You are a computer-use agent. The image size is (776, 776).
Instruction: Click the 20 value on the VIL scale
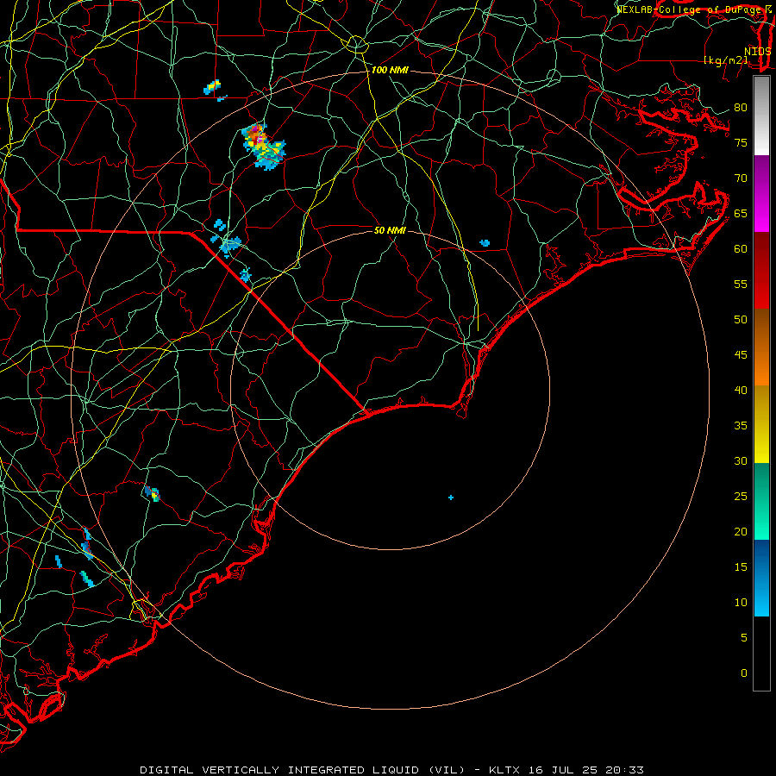[x=741, y=531]
